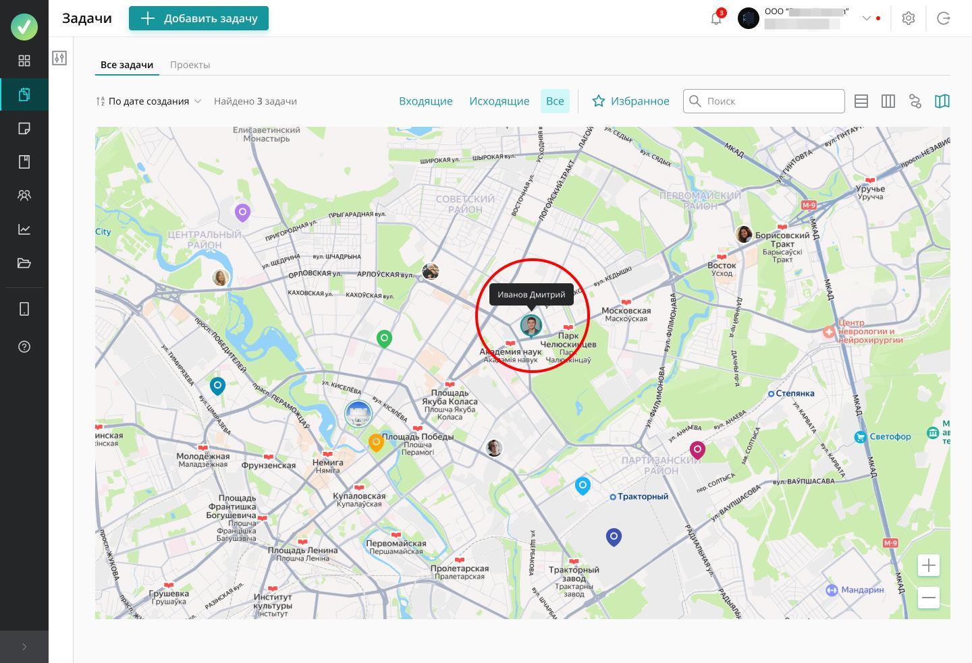Switch to Gantt timeline view icon
Viewport: 972px width, 663px height.
pos(915,101)
